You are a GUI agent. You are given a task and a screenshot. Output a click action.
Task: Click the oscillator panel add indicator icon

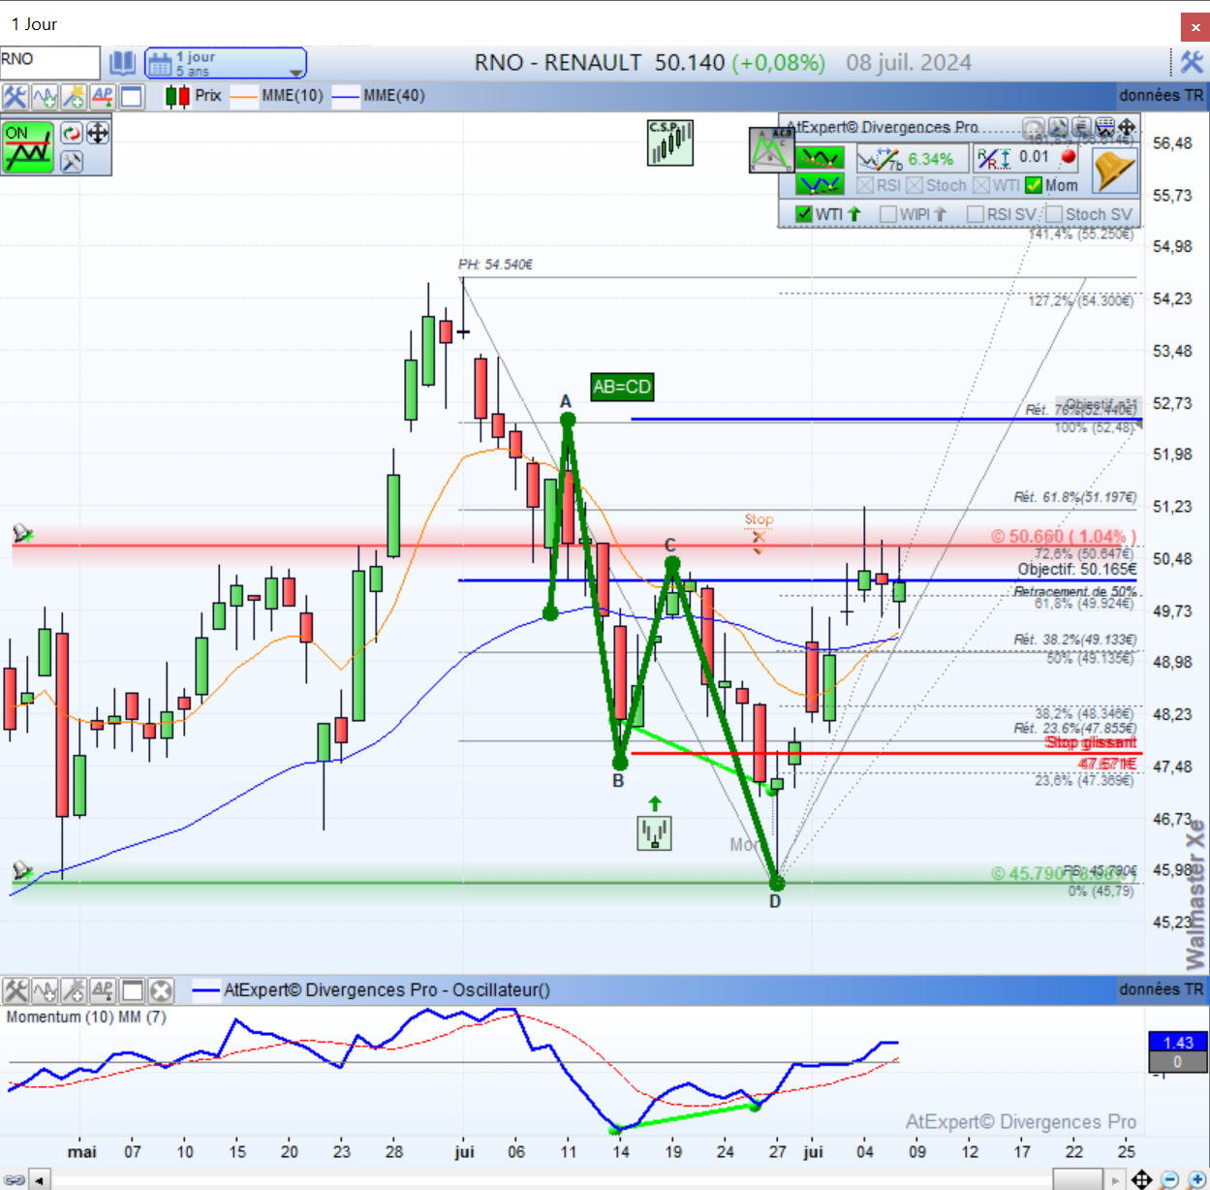(x=45, y=990)
